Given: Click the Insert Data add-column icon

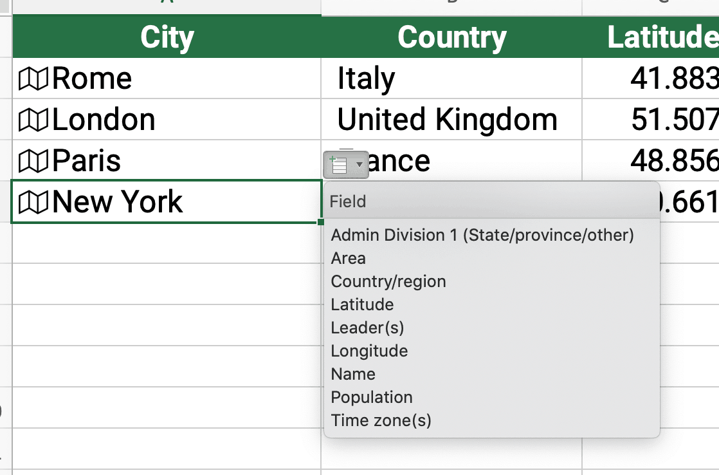Looking at the screenshot, I should 338,165.
